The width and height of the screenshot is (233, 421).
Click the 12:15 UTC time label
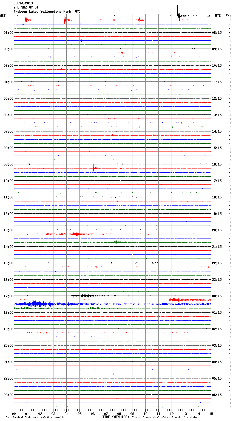pyautogui.click(x=217, y=98)
